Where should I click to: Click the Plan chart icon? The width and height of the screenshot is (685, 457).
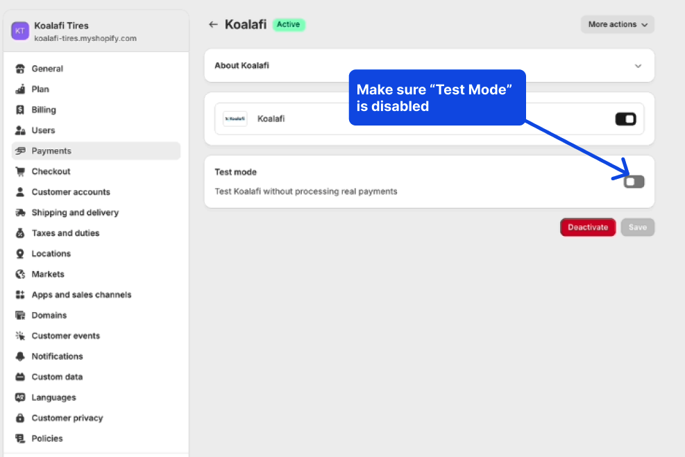coord(20,89)
